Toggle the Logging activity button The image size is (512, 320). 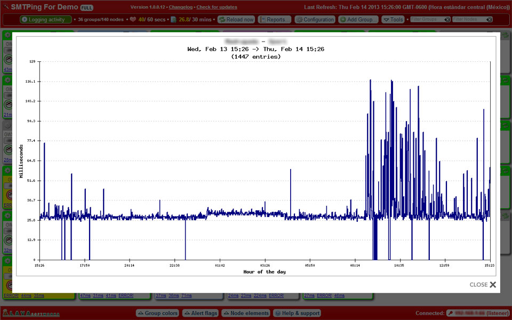[45, 20]
